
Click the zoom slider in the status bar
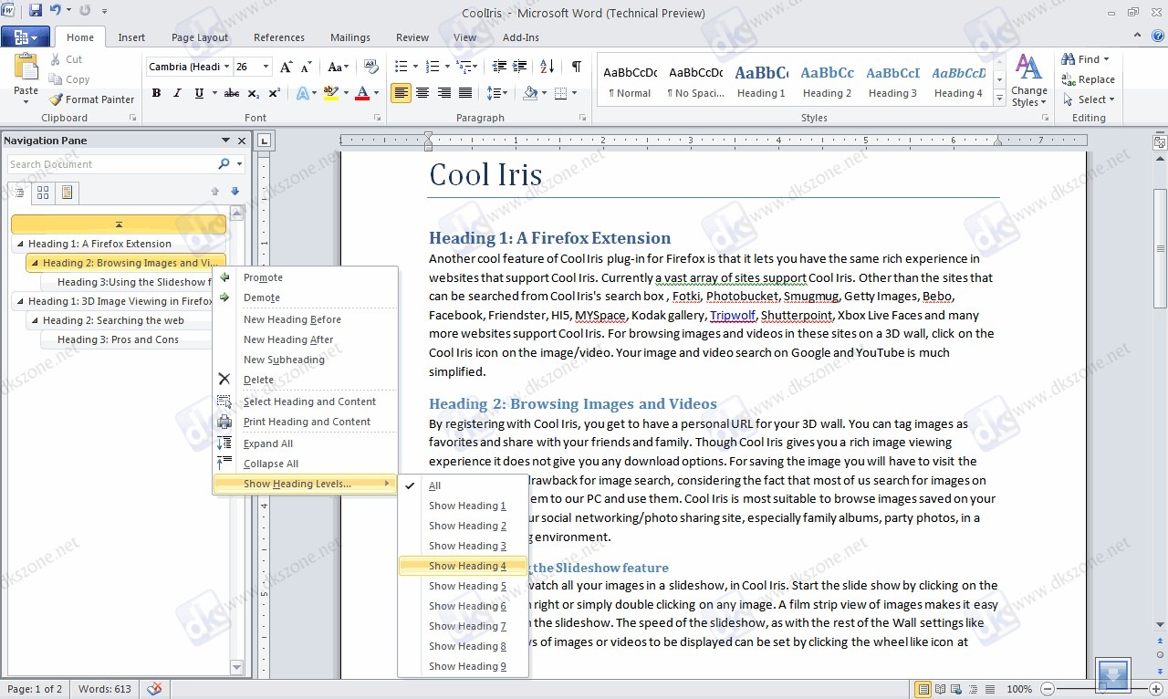[x=1101, y=689]
